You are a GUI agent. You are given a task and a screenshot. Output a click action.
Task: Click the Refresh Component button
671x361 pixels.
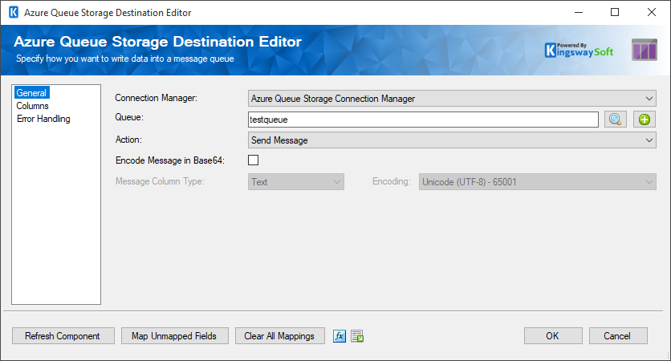(x=63, y=336)
